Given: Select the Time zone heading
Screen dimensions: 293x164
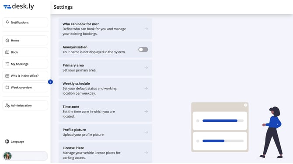Looking at the screenshot, I should (71, 106).
